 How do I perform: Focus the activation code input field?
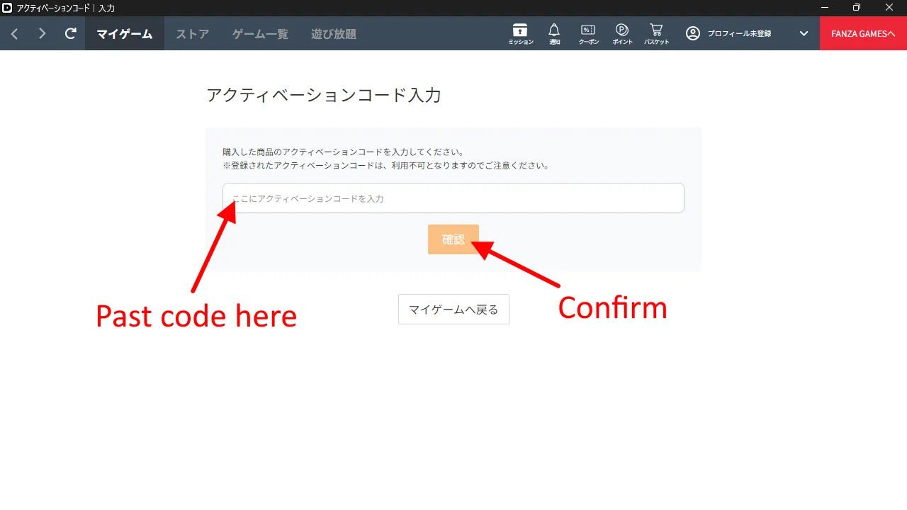pyautogui.click(x=453, y=198)
